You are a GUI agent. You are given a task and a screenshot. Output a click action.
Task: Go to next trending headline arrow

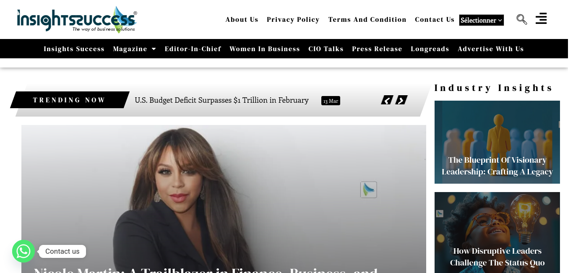(401, 100)
